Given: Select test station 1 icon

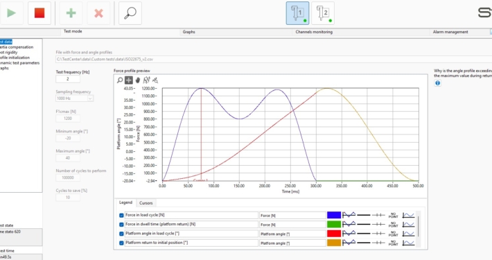Looking at the screenshot, I should pos(297,13).
